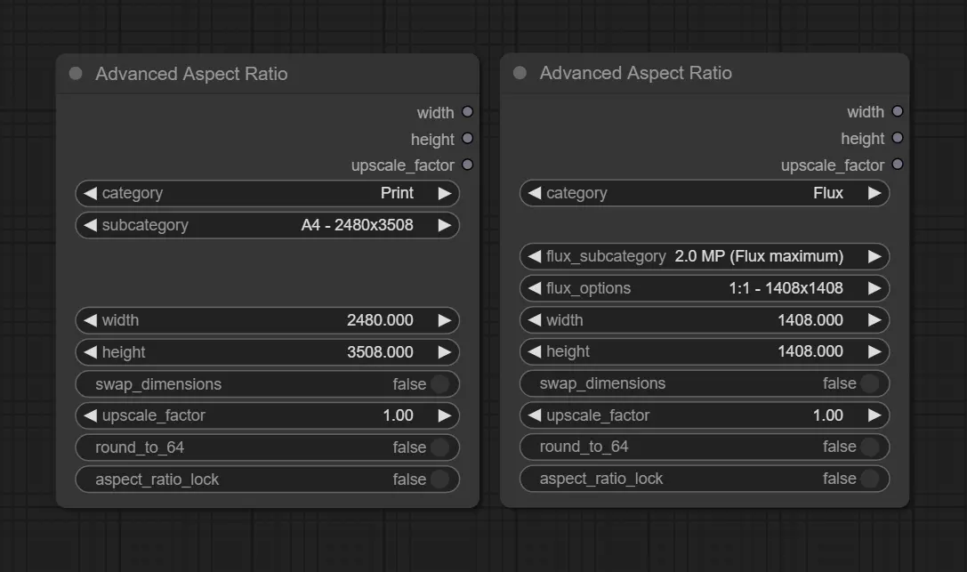Select next subcategory after A4 with right arrow
The width and height of the screenshot is (967, 572).
[x=445, y=225]
